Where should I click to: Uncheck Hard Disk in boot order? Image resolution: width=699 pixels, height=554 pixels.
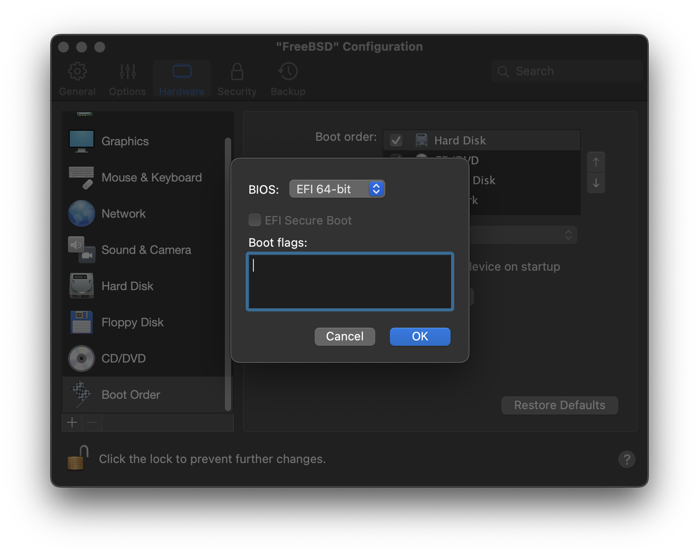(396, 140)
